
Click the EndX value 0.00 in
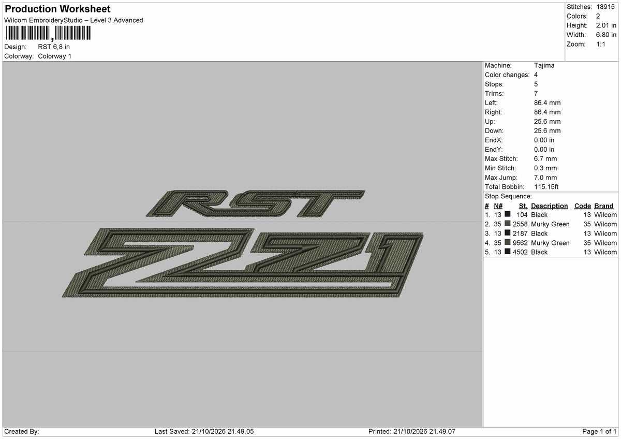click(x=544, y=140)
